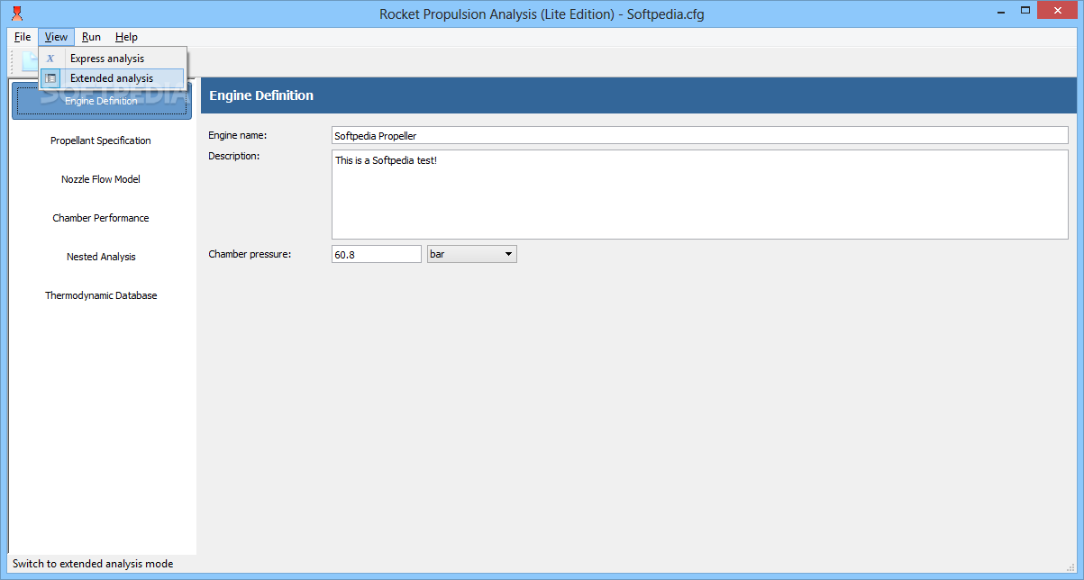Click the Chamber pressure label
This screenshot has height=580, width=1084.
click(250, 254)
